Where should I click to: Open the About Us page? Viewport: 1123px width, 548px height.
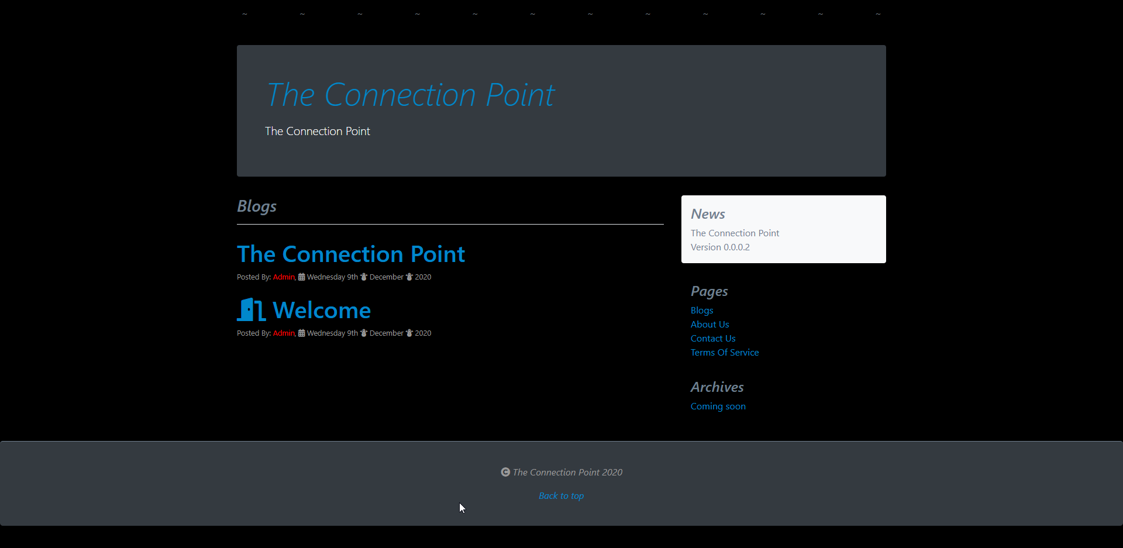pyautogui.click(x=710, y=325)
